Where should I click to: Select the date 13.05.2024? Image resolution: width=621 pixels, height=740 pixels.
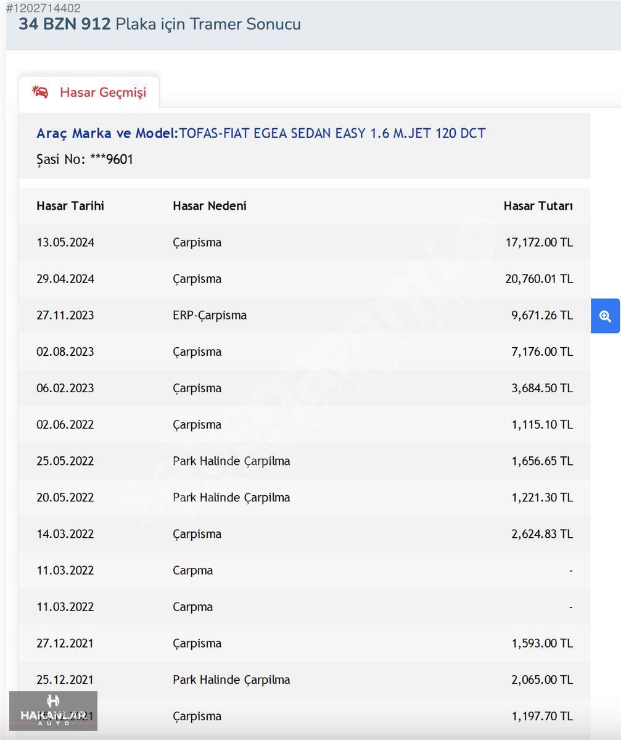tap(65, 242)
